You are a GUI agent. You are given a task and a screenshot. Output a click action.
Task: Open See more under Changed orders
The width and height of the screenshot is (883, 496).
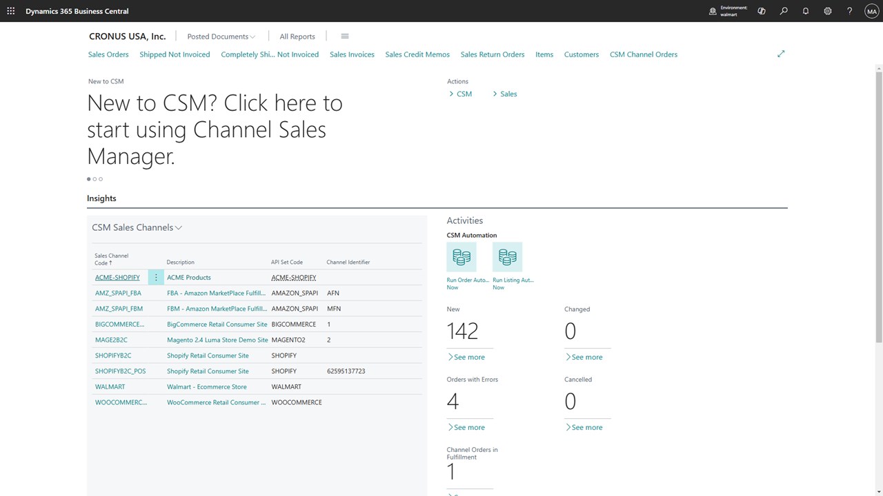click(x=584, y=357)
